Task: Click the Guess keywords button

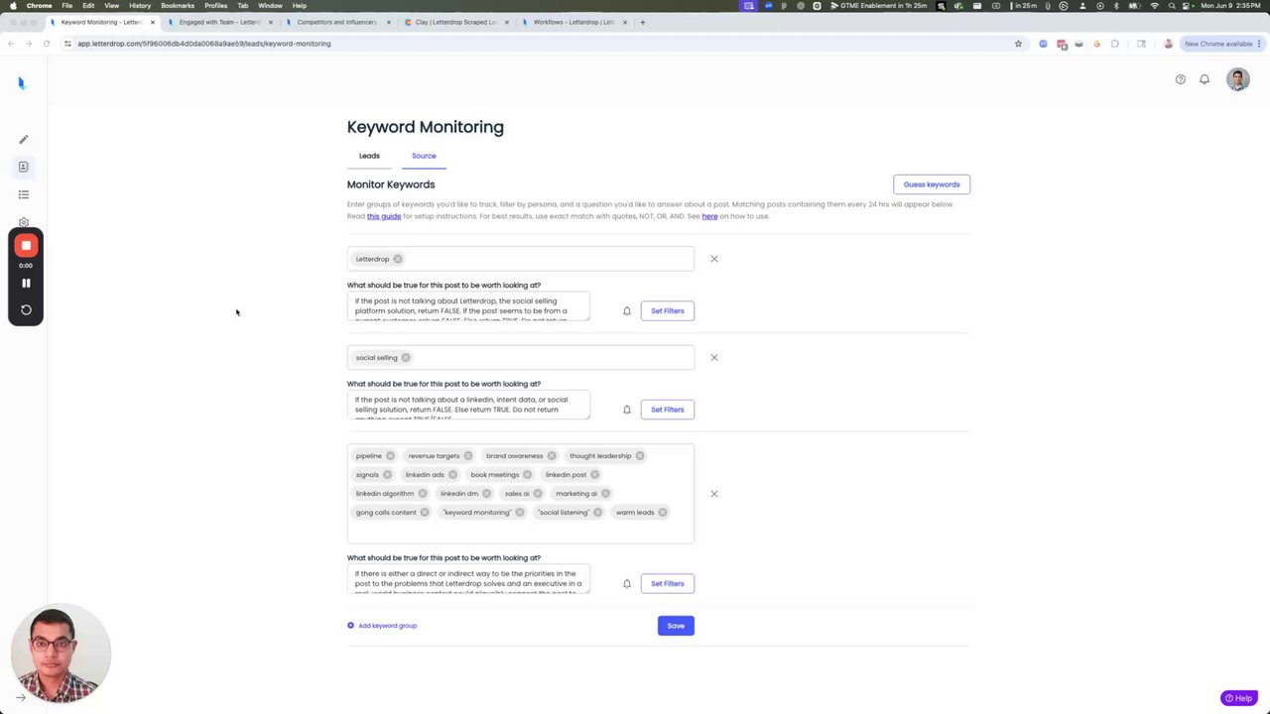Action: pyautogui.click(x=932, y=184)
